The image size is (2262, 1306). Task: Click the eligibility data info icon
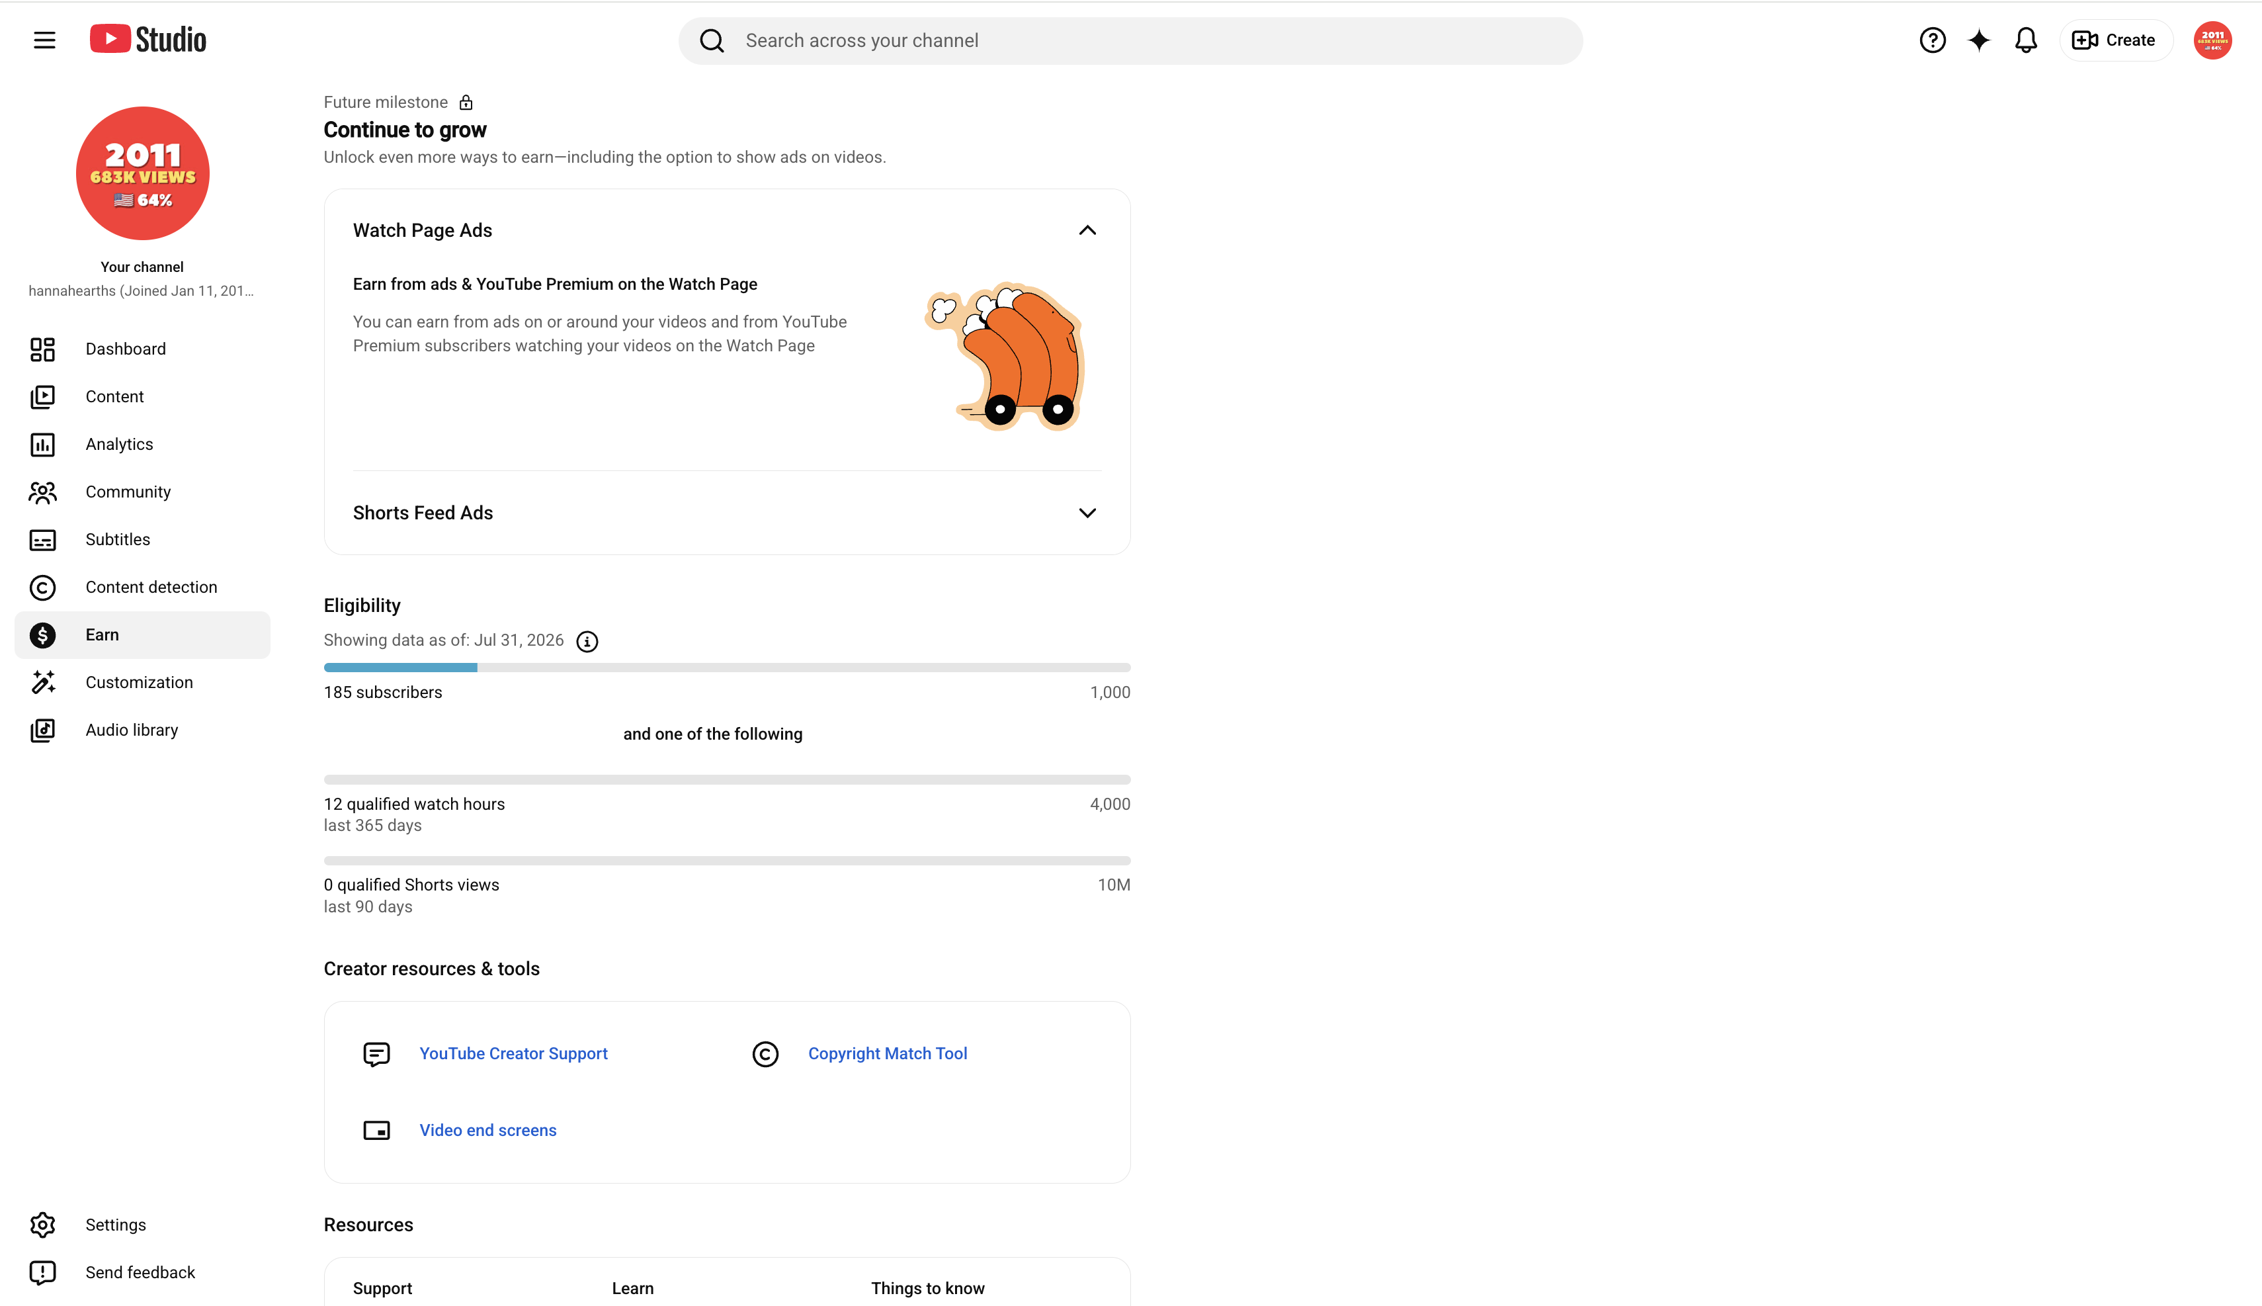tap(587, 641)
